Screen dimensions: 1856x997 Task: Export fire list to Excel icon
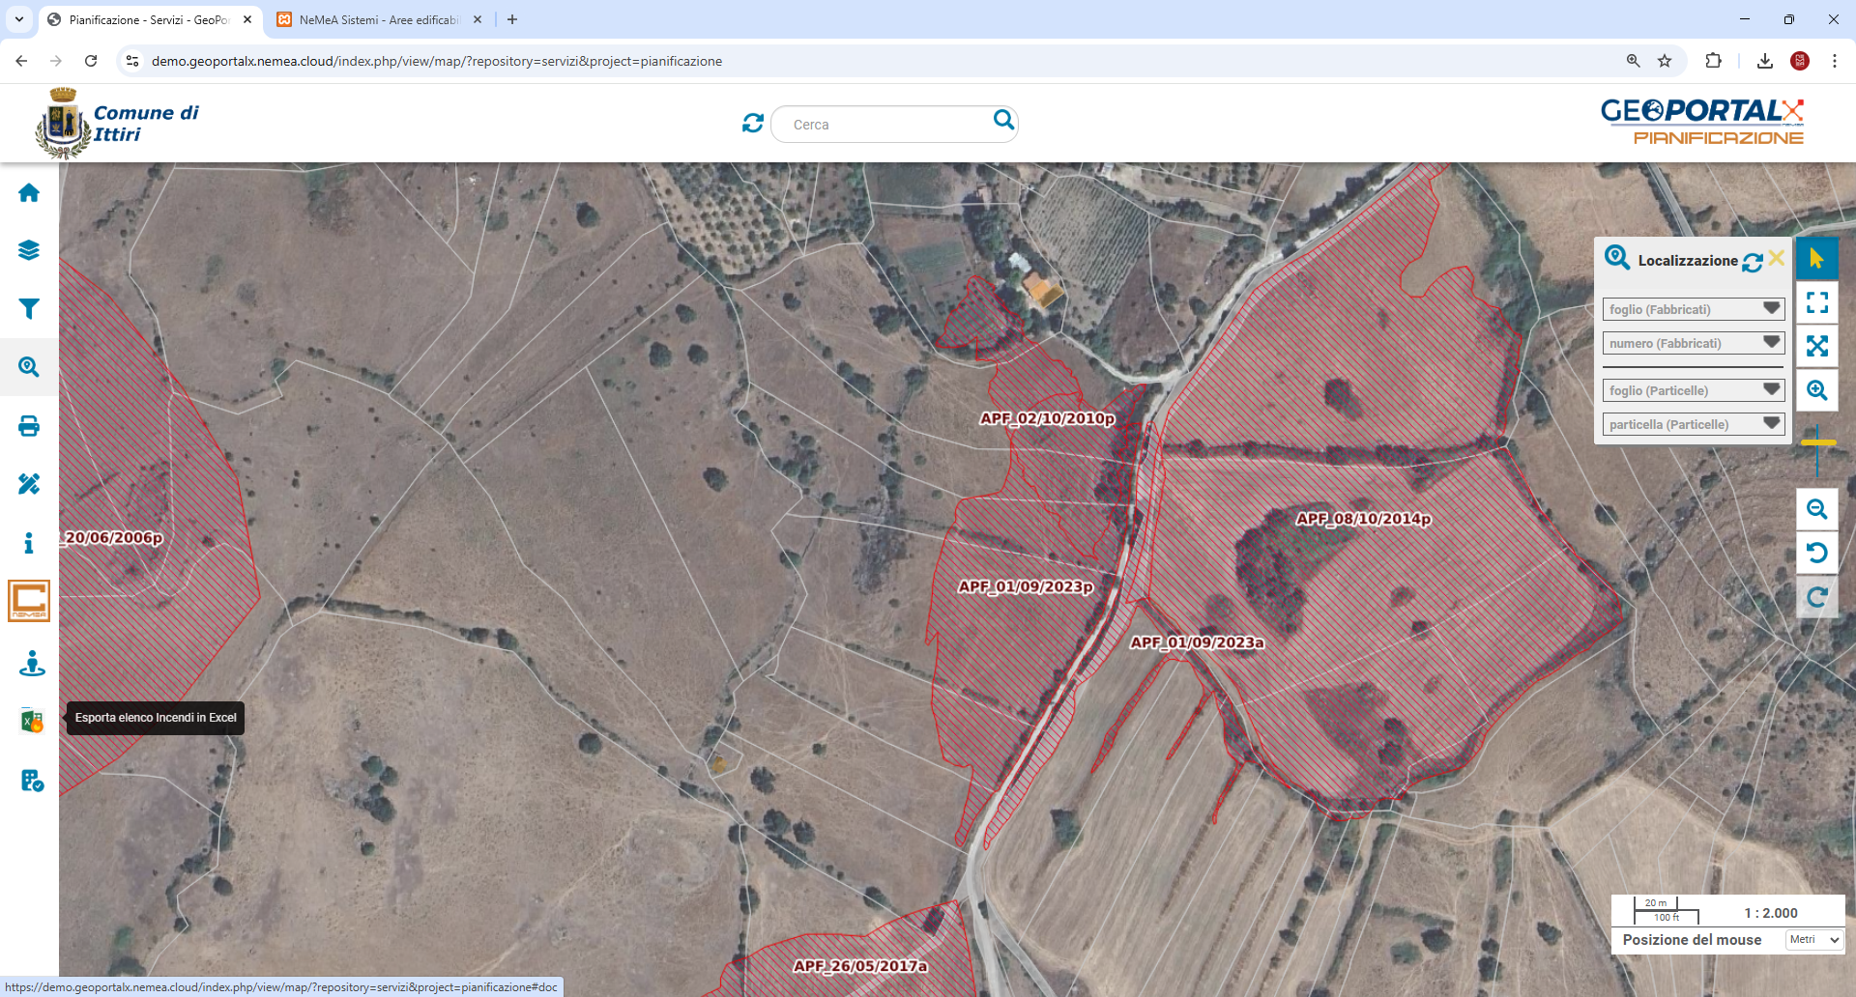31,721
